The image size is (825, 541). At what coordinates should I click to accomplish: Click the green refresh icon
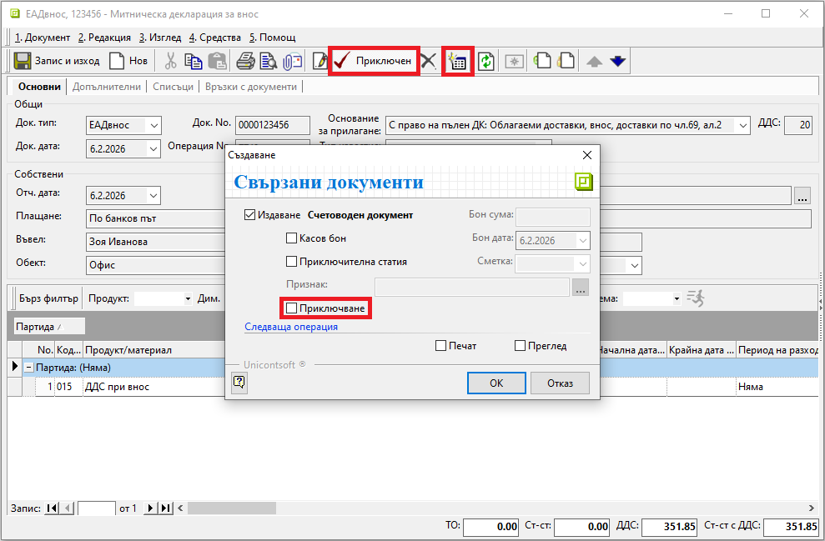[485, 62]
